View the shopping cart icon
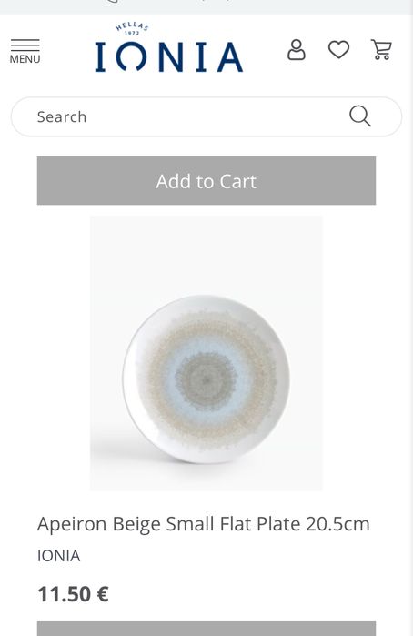 [x=381, y=50]
